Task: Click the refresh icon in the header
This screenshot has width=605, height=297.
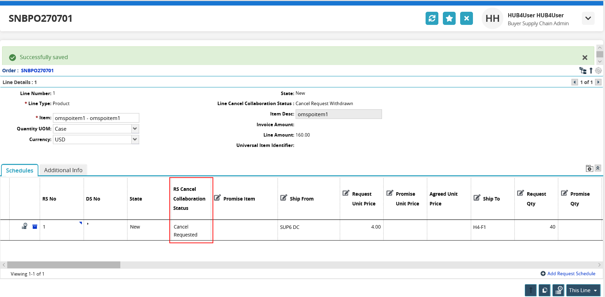Action: click(x=432, y=18)
